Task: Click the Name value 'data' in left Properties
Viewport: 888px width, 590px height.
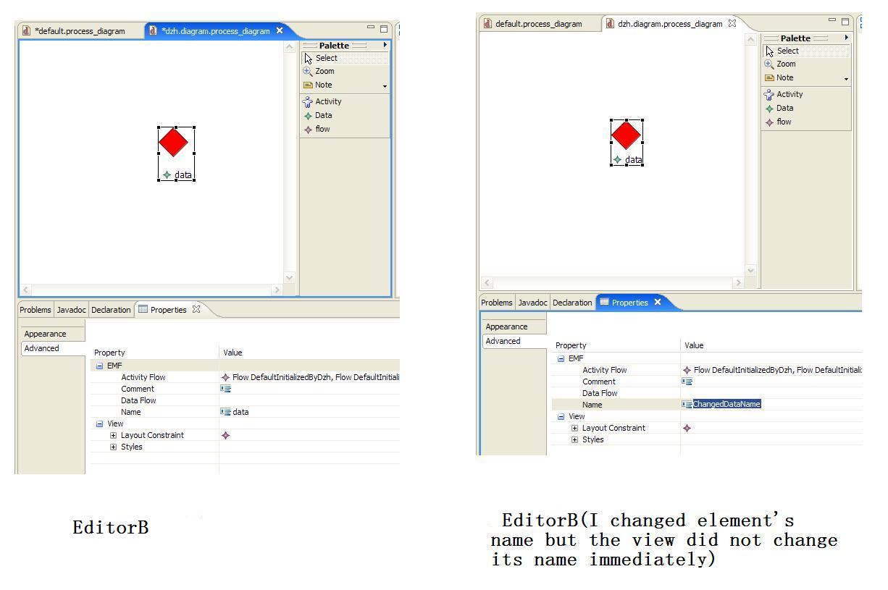Action: click(240, 412)
